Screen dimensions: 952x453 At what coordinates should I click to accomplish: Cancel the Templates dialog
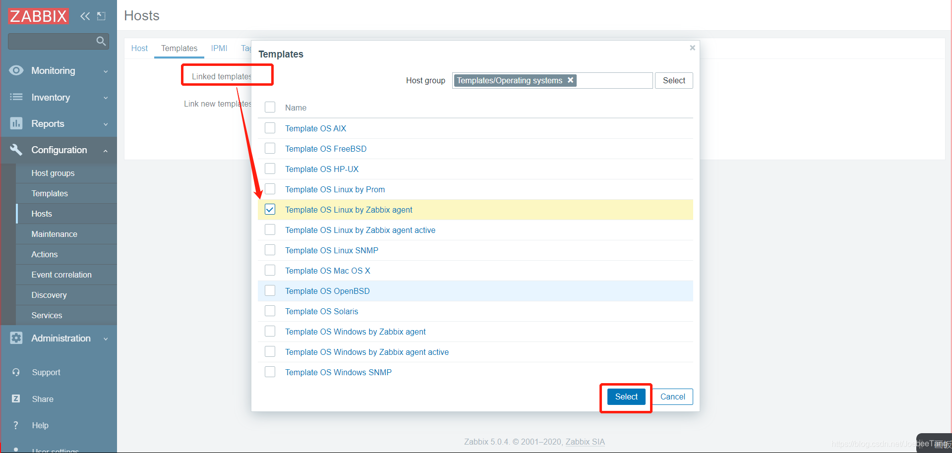pos(672,396)
